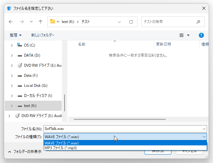Screen dimensions: 213x163
Task: Open the ファイル名 combo box dropdown arrow
Action: [204, 129]
